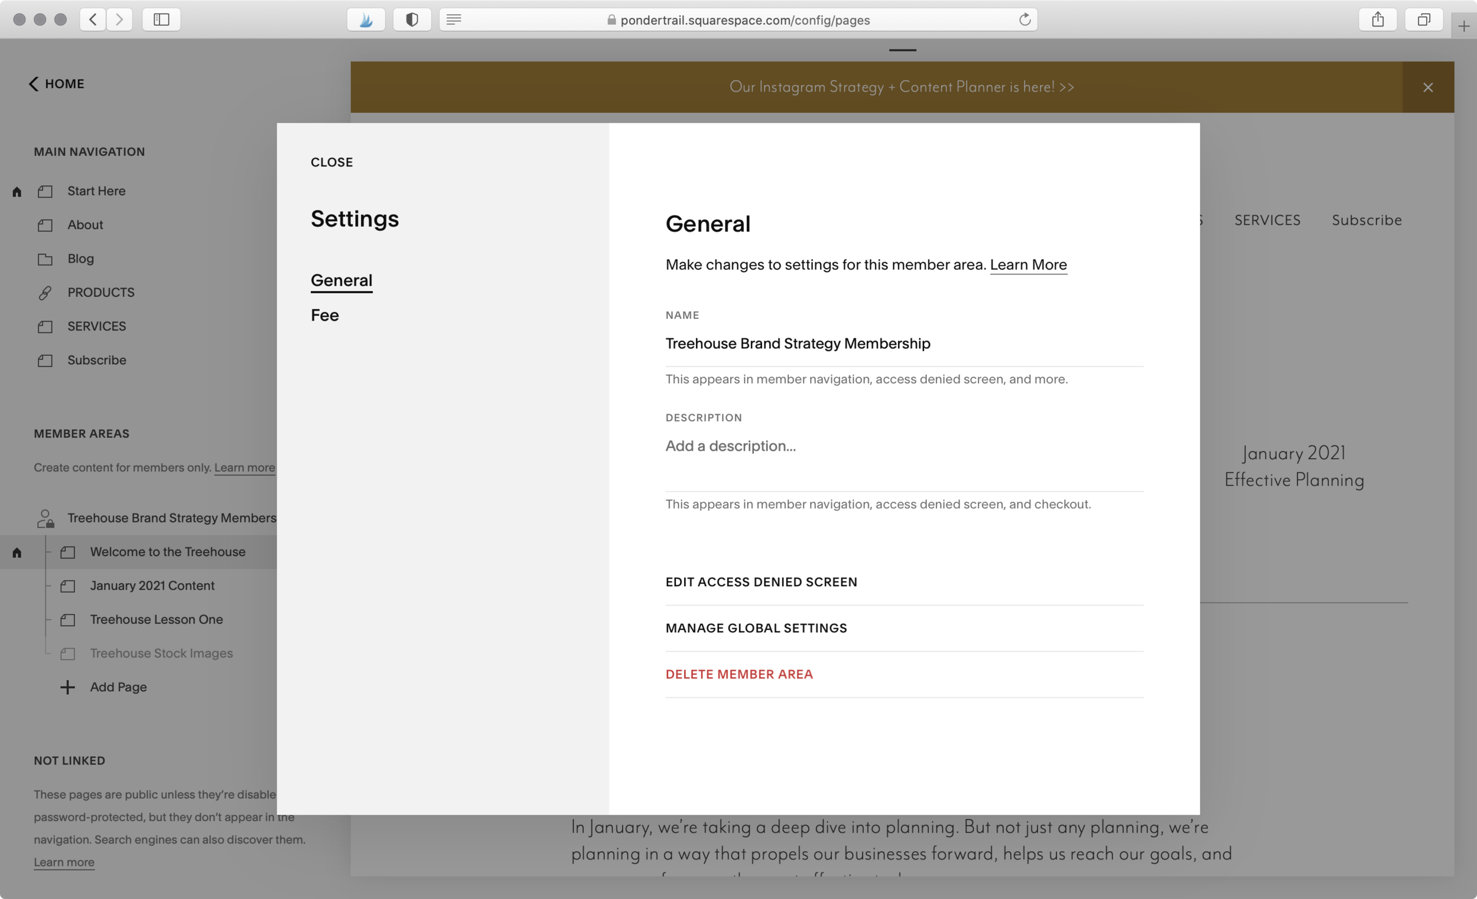Click Instagram Strategy announcement banner text
The width and height of the screenshot is (1477, 899).
[902, 87]
